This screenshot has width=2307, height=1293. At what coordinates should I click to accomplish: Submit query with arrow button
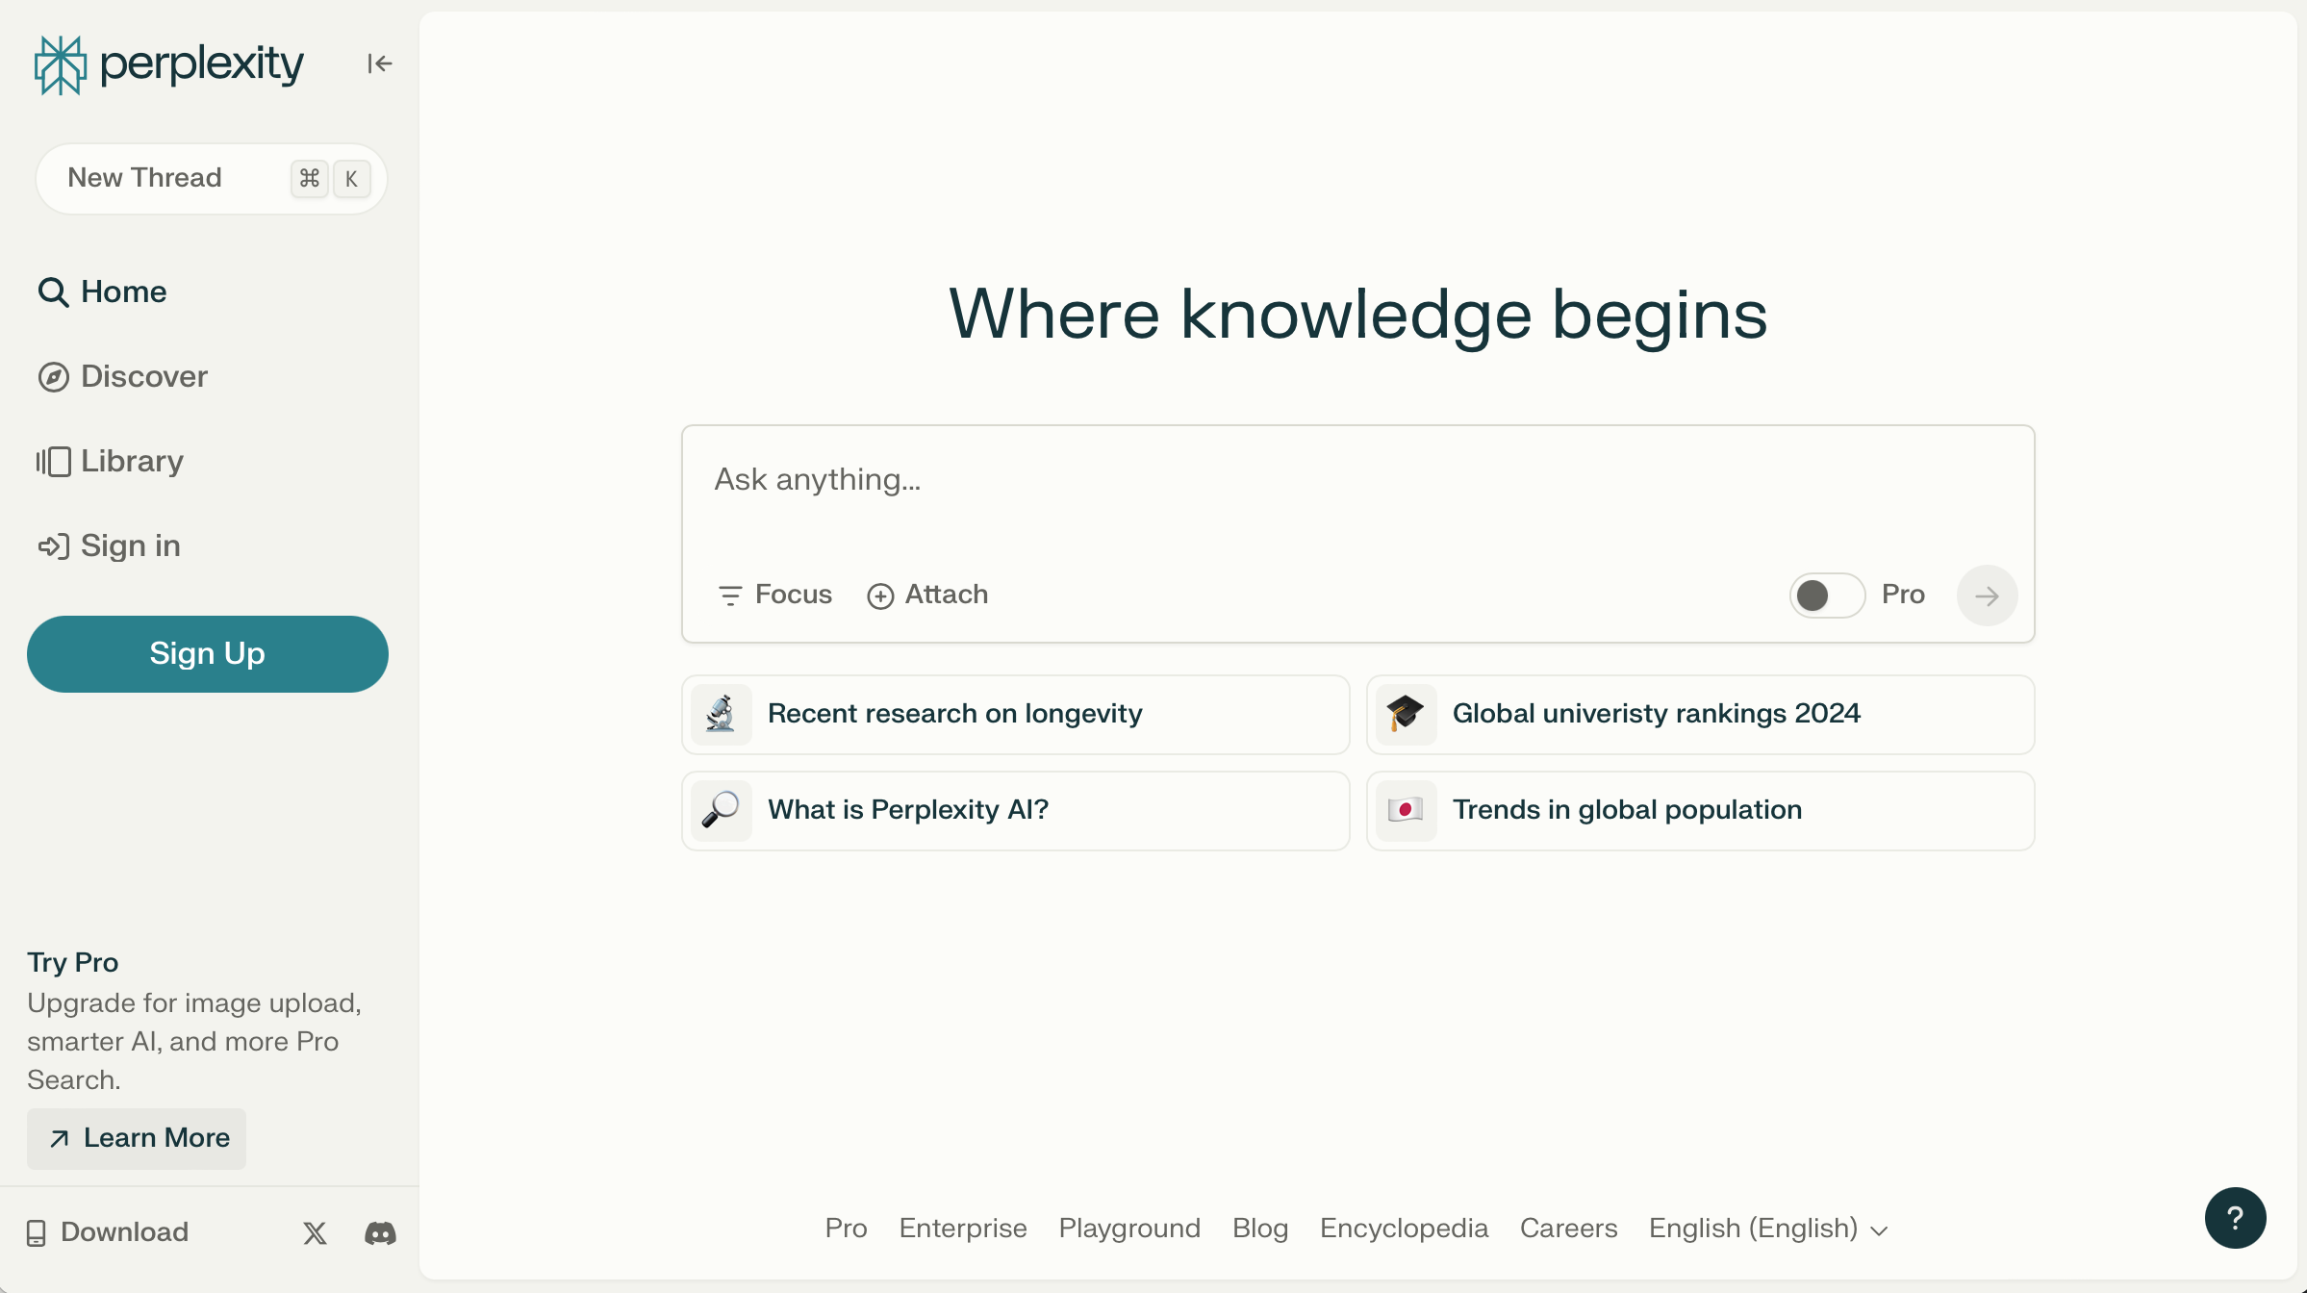tap(1987, 596)
